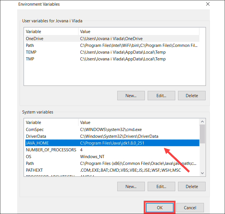The image size is (225, 214).
Task: Click the TEMP value AppData\Local\Temp cell
Action: [123, 52]
